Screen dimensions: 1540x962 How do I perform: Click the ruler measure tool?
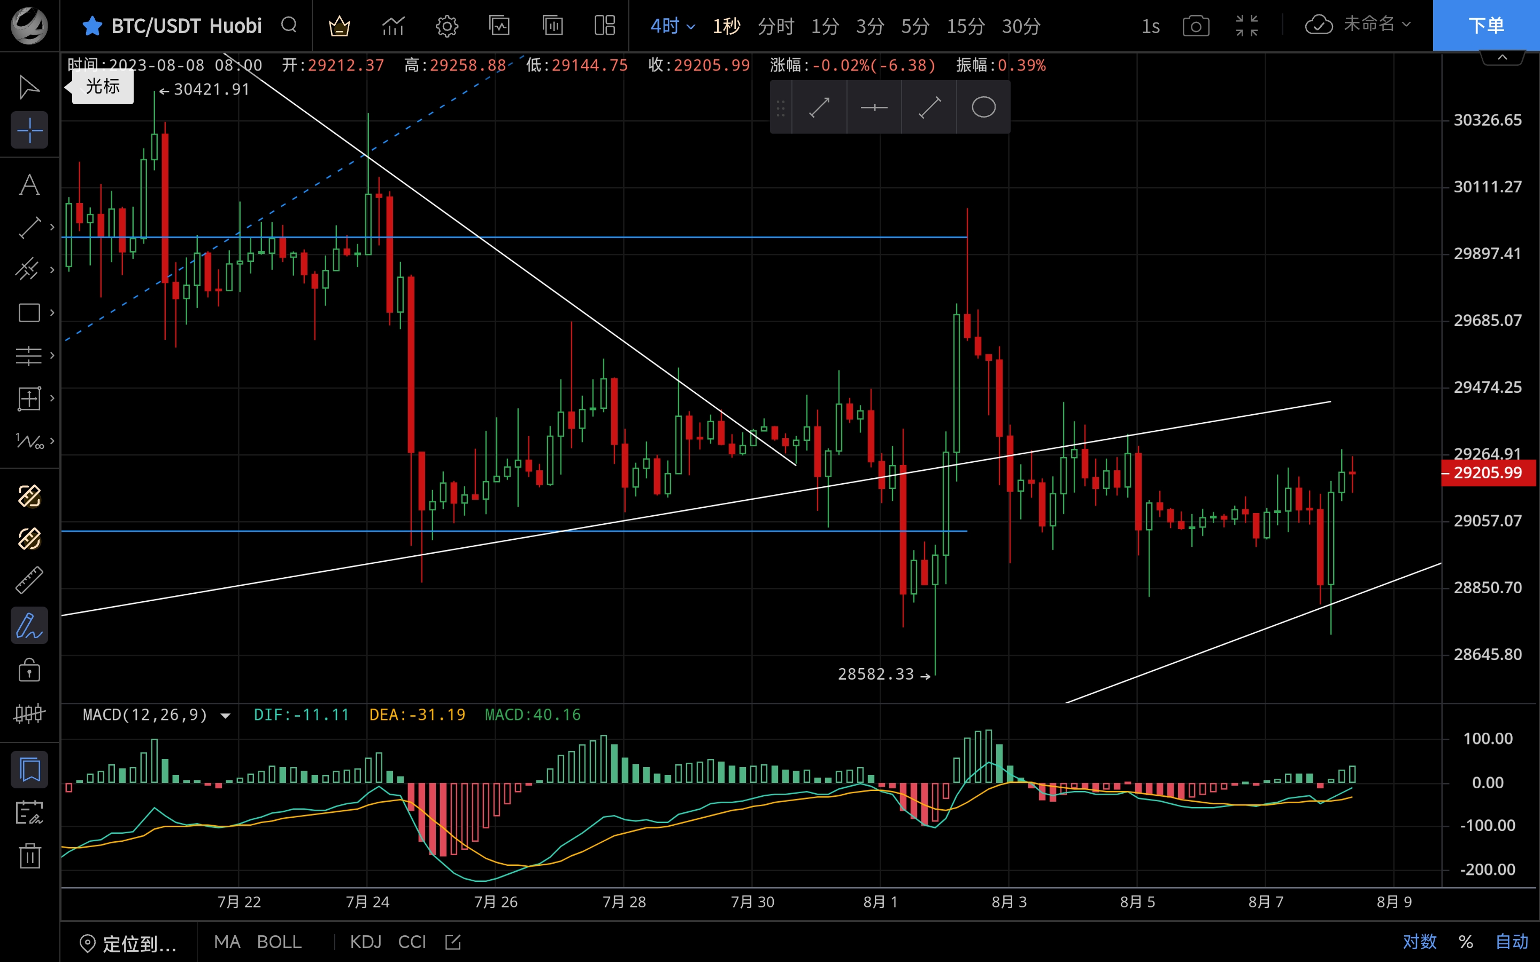(29, 580)
